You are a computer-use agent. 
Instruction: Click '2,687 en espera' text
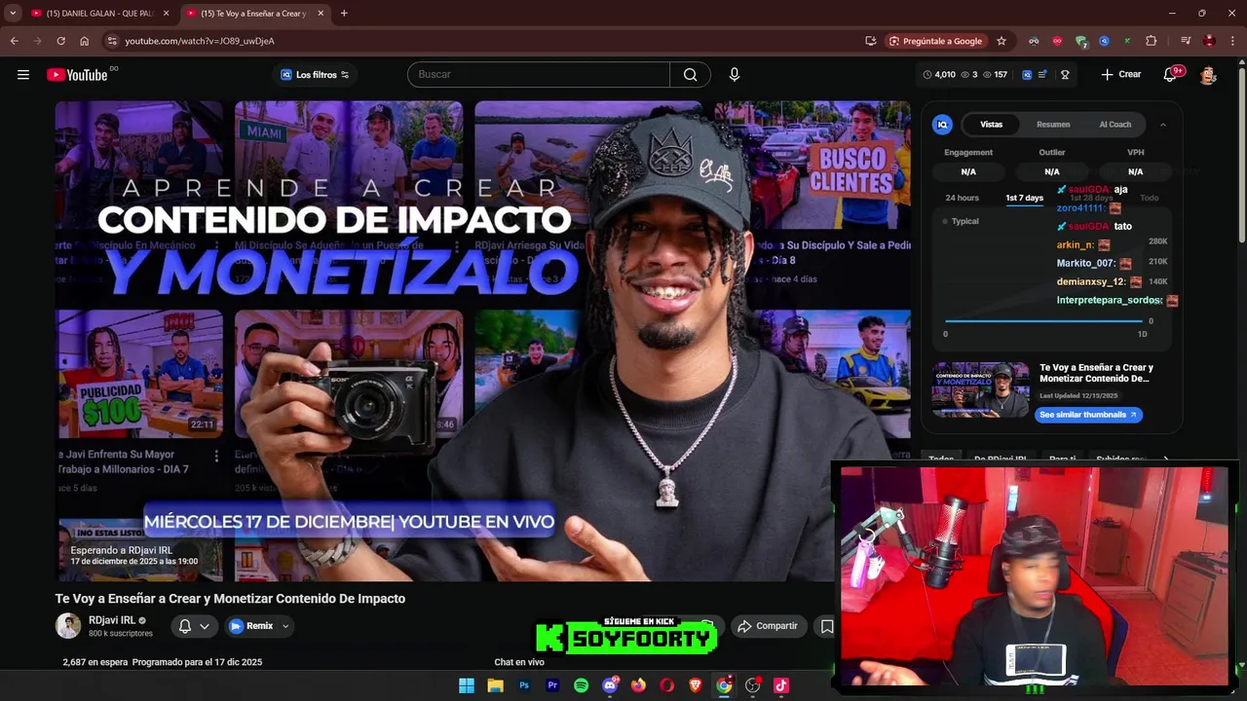click(x=94, y=662)
